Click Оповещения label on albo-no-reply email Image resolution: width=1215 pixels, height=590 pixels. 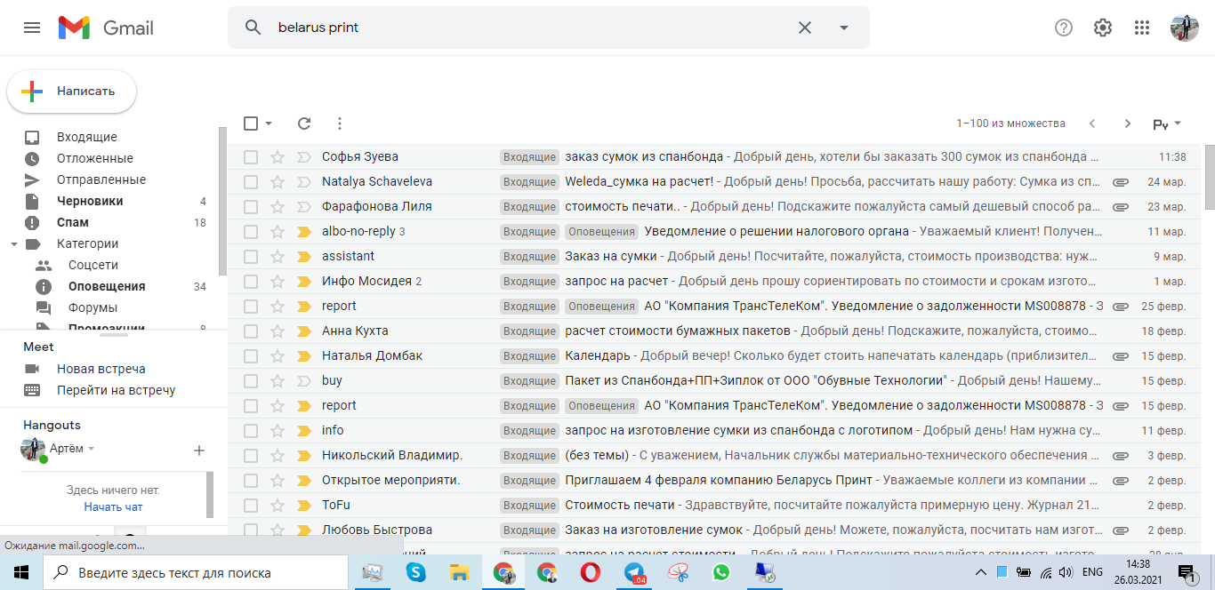pos(601,232)
